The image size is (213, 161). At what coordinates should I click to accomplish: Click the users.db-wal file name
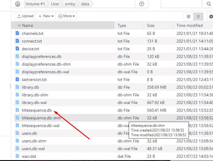[33, 149]
